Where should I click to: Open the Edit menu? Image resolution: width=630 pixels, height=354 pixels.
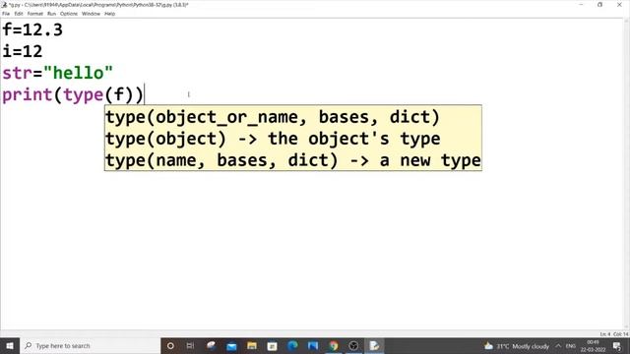[19, 14]
